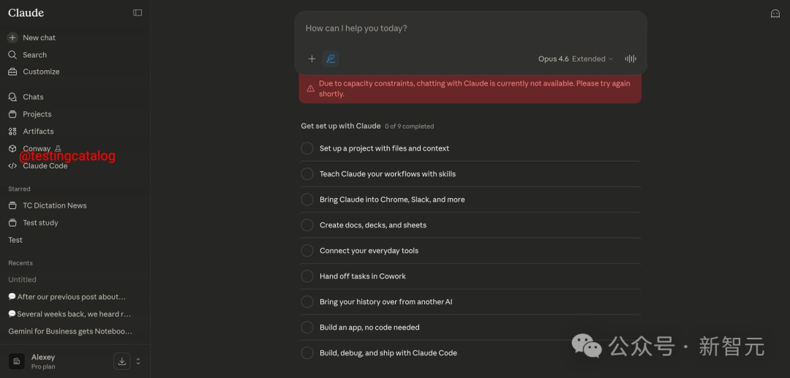This screenshot has height=378, width=790.
Task: Click Bring Claude into Chrome, Slack text
Action: [392, 200]
